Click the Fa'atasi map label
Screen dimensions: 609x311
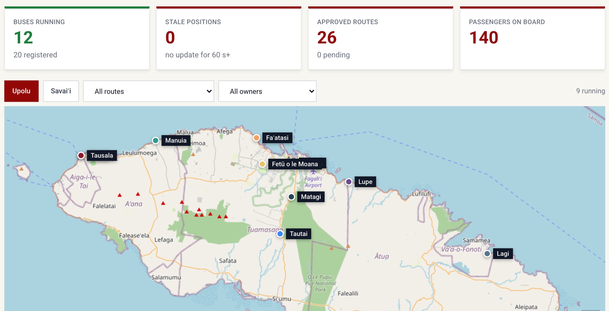coord(277,138)
